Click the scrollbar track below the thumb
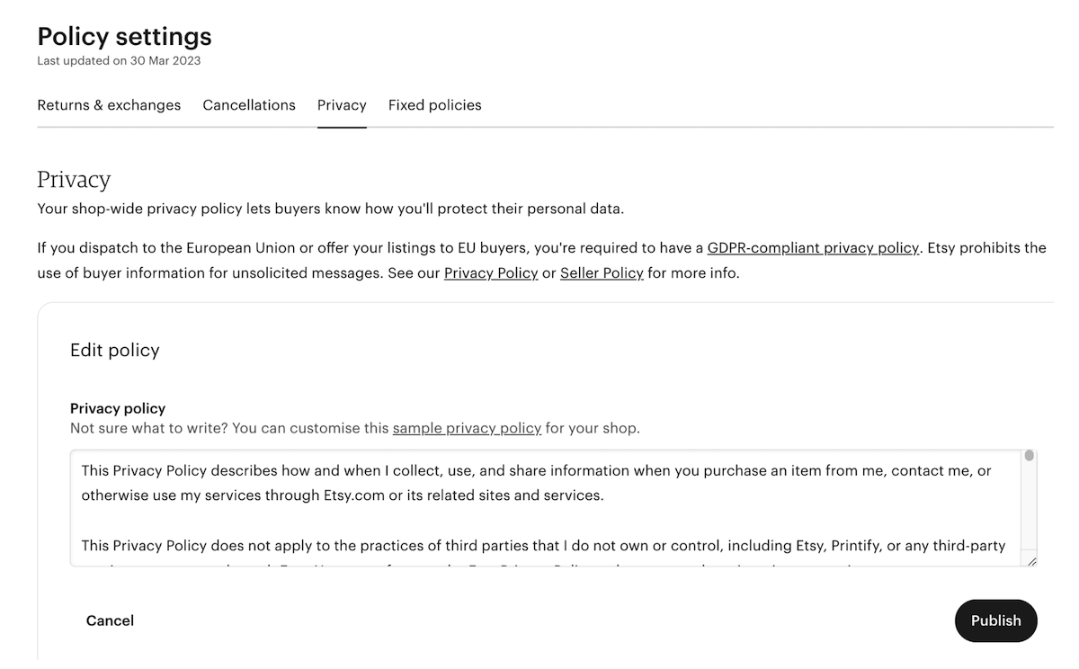The width and height of the screenshot is (1079, 669). point(1030,508)
